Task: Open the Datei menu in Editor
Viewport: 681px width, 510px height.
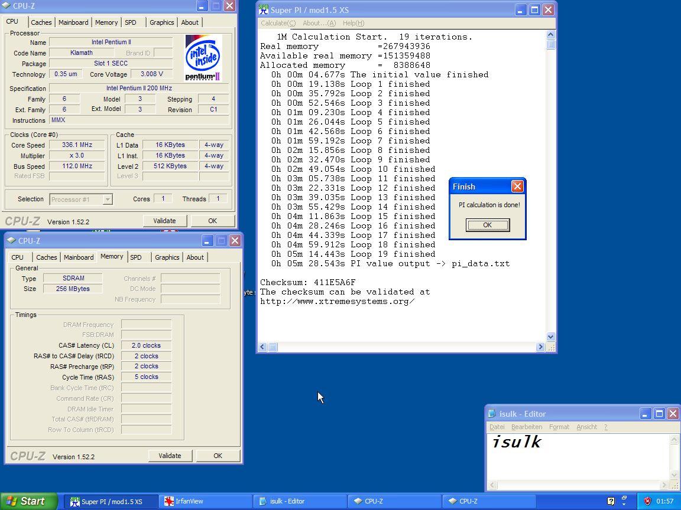Action: [x=497, y=427]
